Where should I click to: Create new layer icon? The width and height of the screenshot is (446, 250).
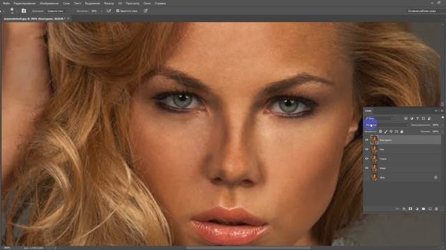(x=430, y=209)
